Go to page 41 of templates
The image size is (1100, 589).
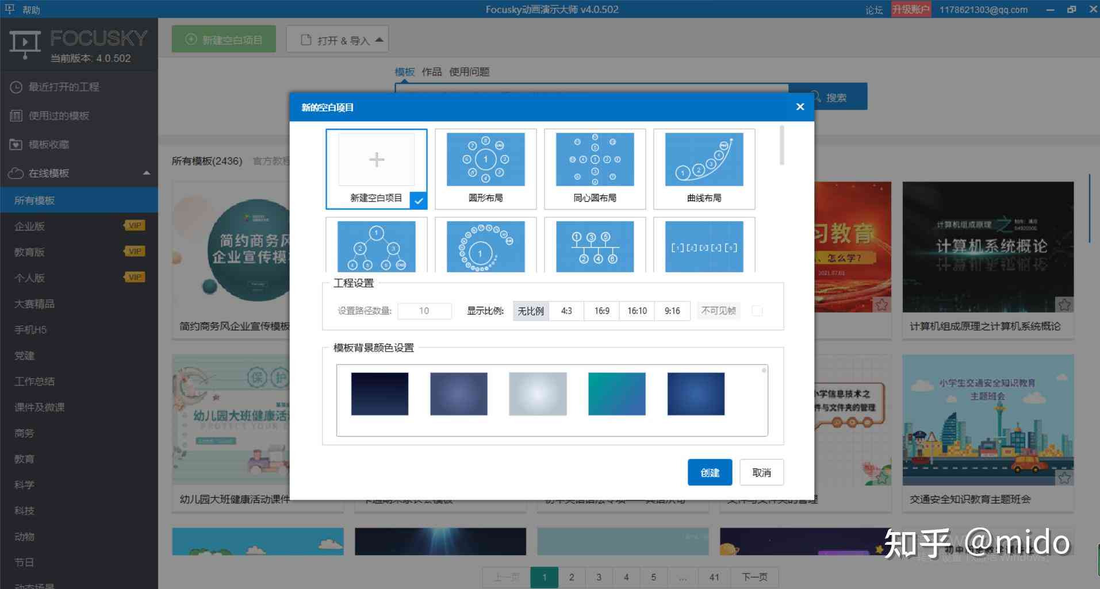coord(714,577)
